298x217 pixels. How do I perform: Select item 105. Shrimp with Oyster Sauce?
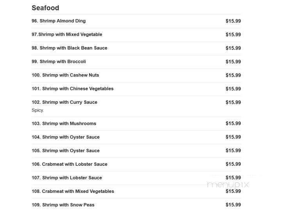pos(66,151)
